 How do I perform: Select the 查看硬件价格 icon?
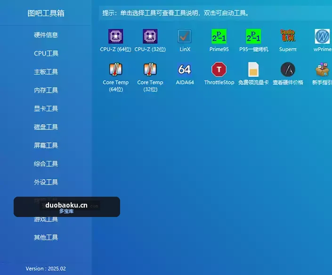[288, 69]
